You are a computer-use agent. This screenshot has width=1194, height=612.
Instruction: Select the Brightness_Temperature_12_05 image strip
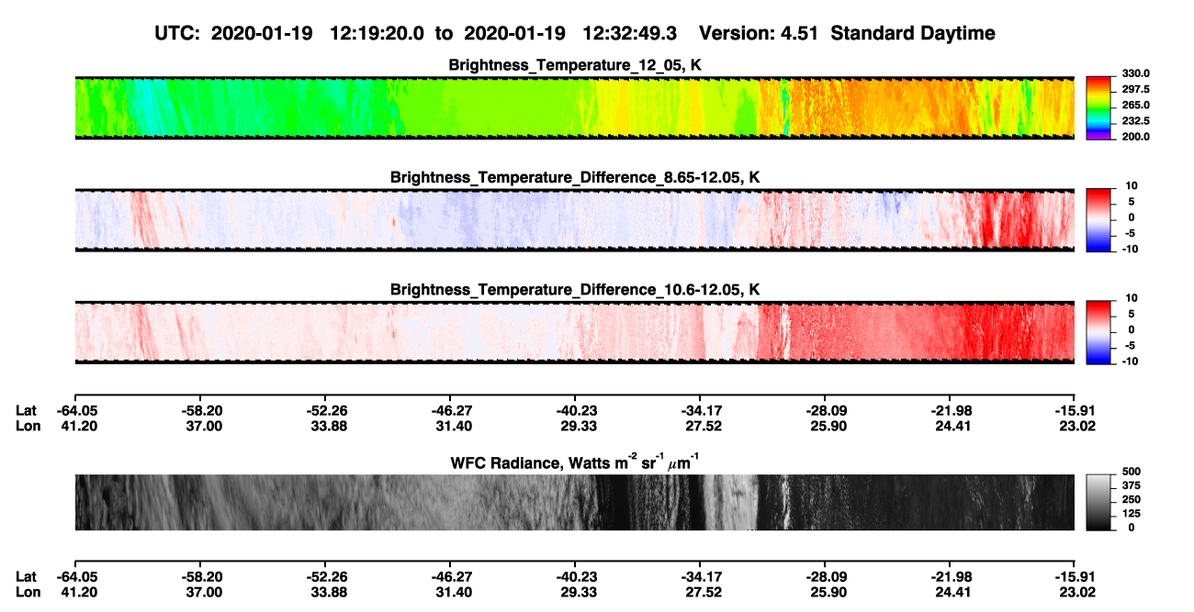574,107
